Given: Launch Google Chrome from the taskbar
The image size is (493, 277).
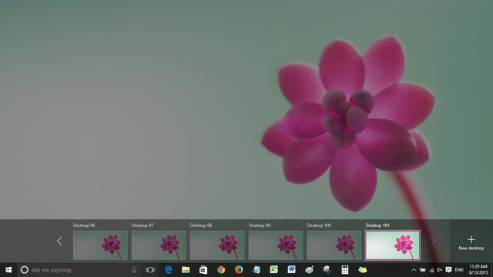Looking at the screenshot, I should click(x=221, y=270).
